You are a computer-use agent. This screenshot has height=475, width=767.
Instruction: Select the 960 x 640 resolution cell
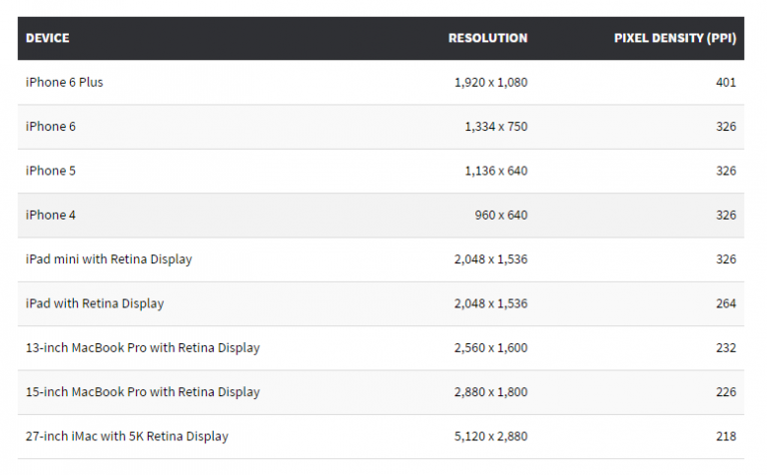pos(502,215)
